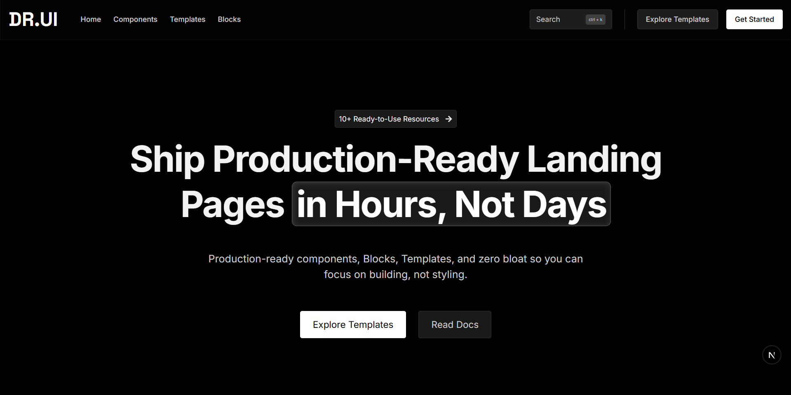
Task: Go to Home nav item
Action: point(91,19)
